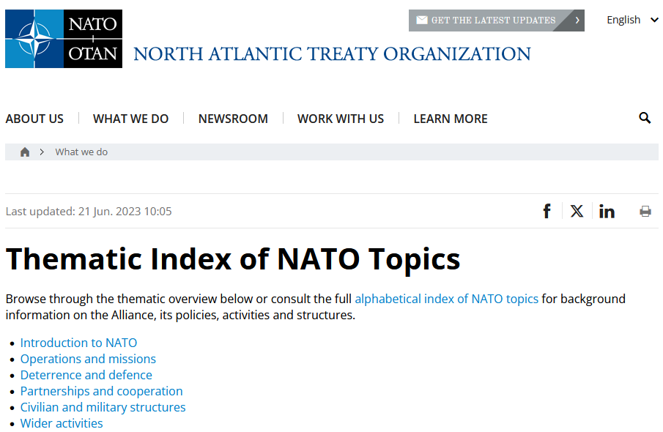Open the About Us menu
The width and height of the screenshot is (663, 432).
pyautogui.click(x=34, y=119)
